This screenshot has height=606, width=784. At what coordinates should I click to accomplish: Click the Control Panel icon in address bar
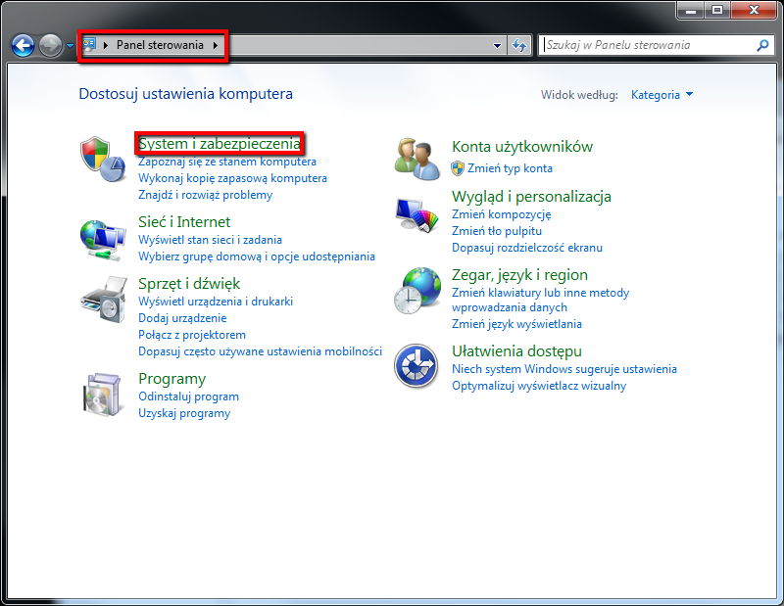point(89,45)
